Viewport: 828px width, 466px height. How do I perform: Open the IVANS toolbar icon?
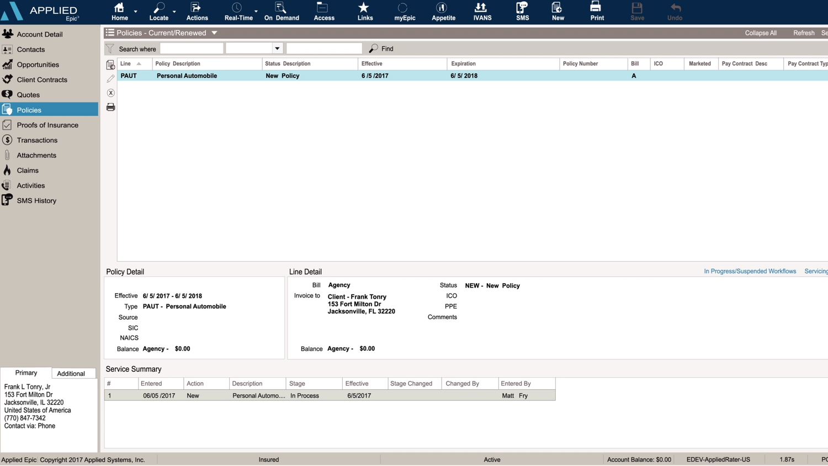pos(481,11)
